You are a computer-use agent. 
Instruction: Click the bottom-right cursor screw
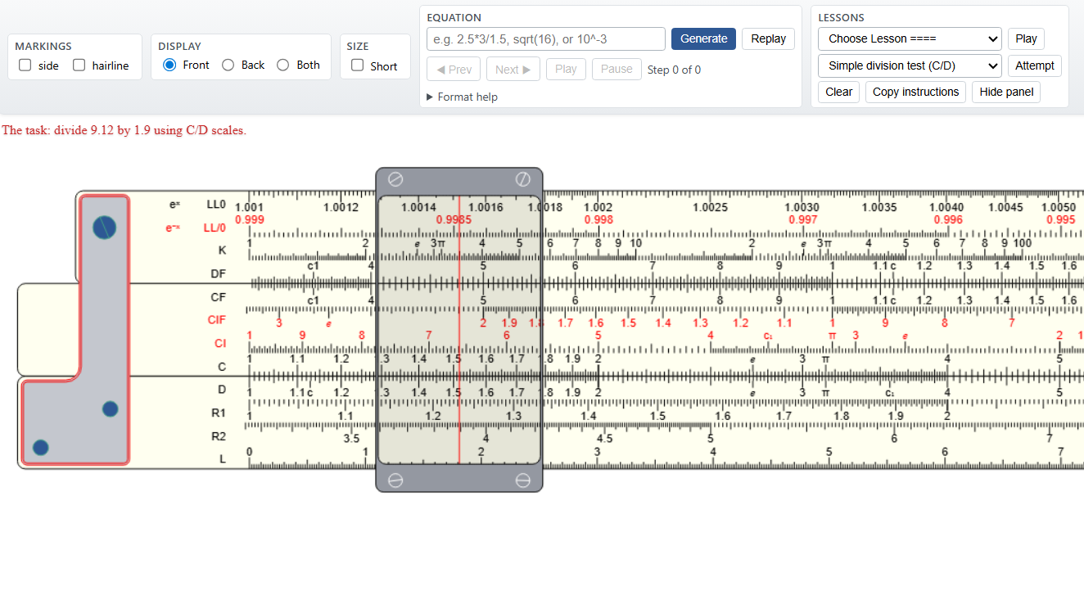(x=522, y=480)
